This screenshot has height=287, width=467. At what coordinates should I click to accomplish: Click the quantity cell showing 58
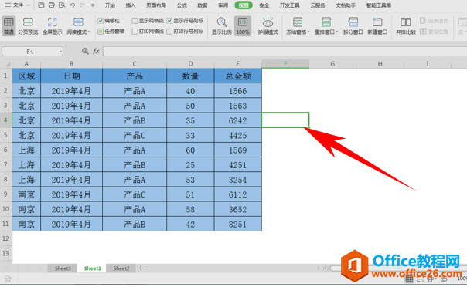pyautogui.click(x=190, y=209)
